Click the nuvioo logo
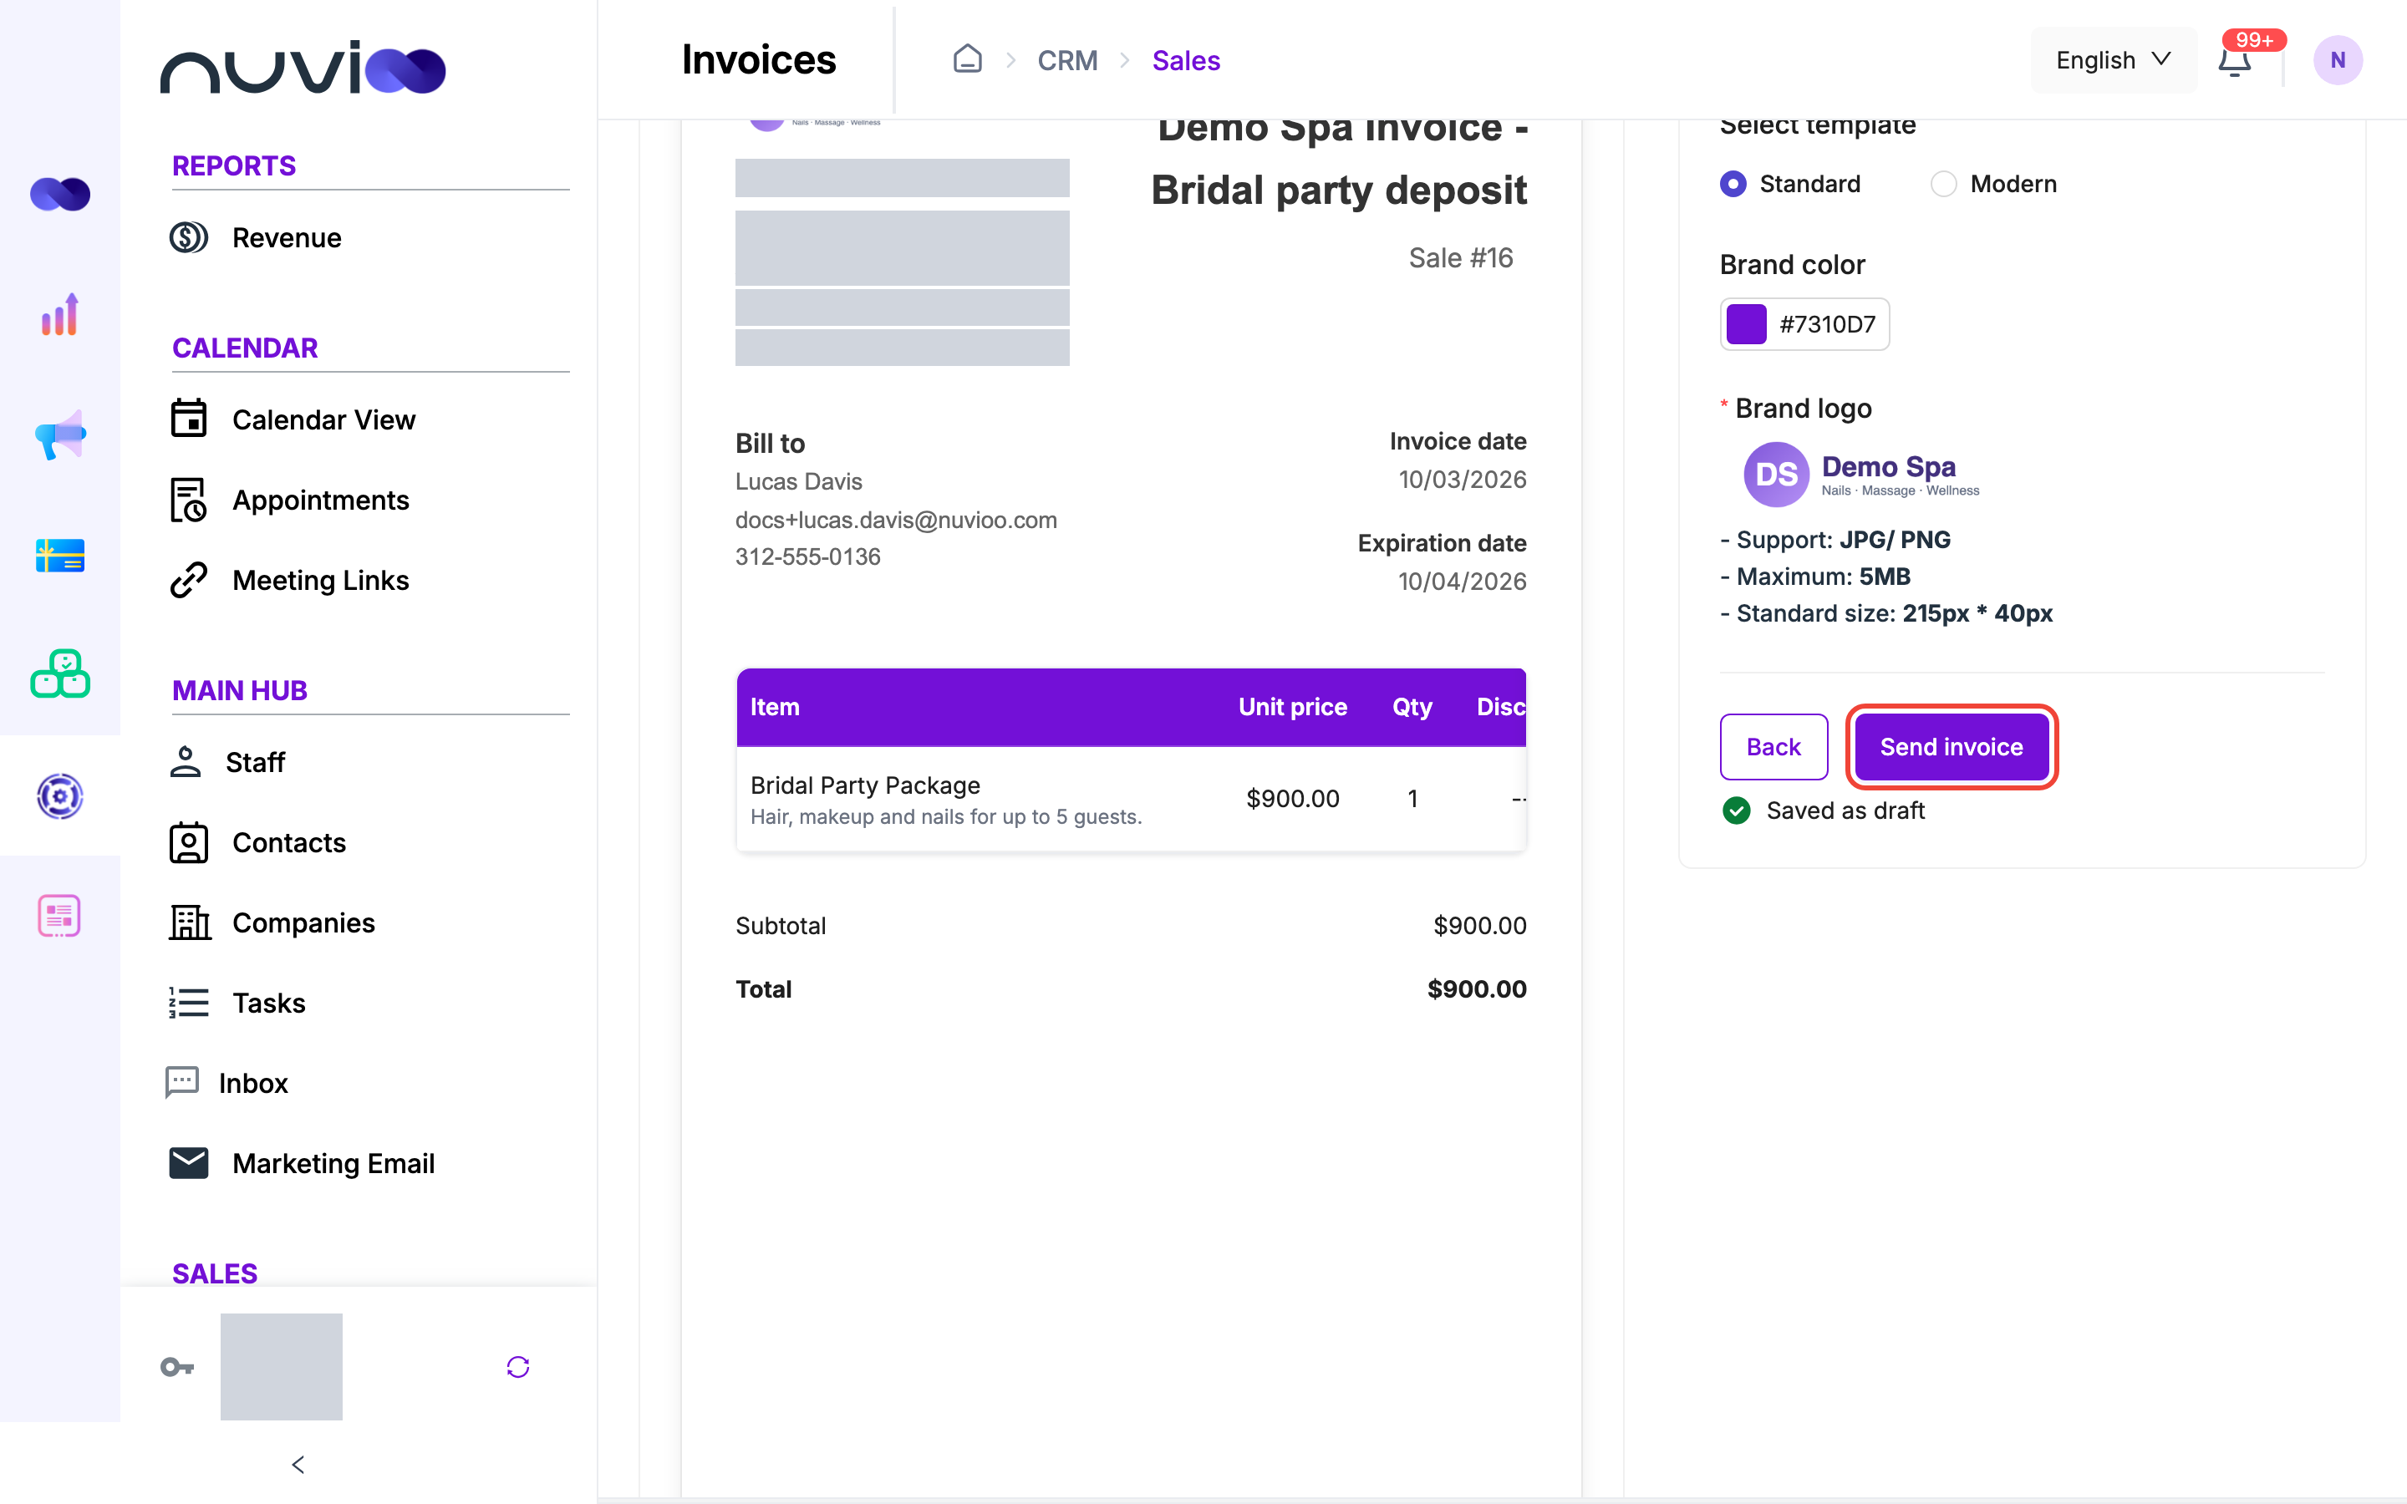The image size is (2407, 1504). tap(303, 68)
